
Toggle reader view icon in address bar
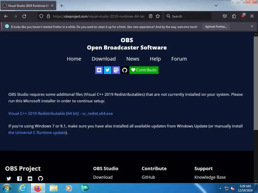click(151, 16)
